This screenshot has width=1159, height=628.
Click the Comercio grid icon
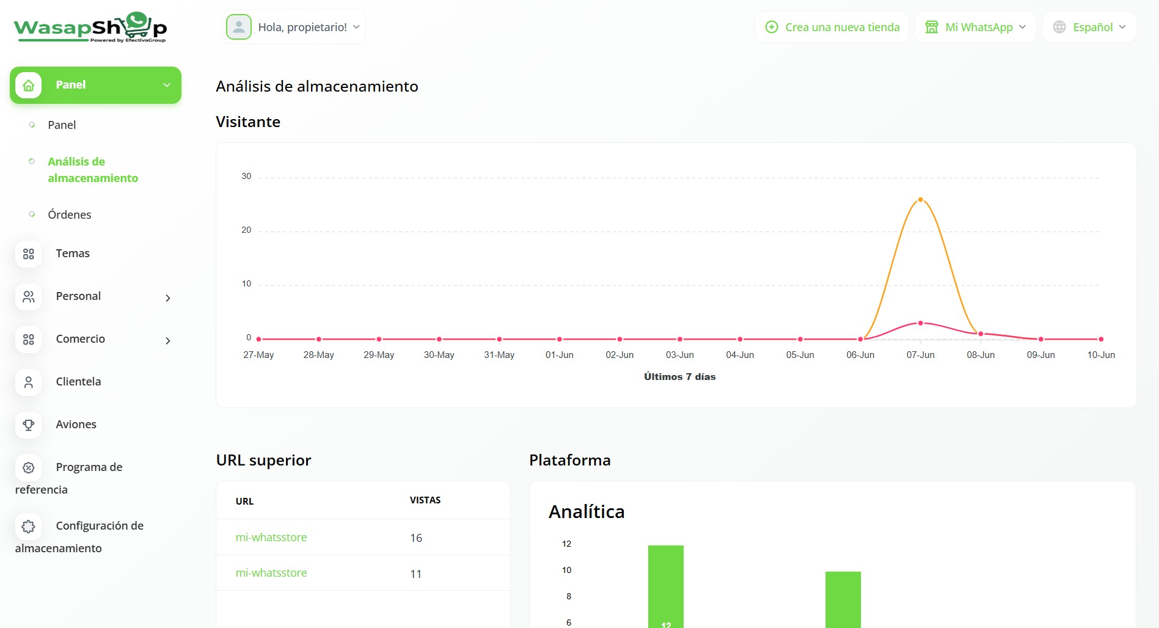click(x=28, y=340)
